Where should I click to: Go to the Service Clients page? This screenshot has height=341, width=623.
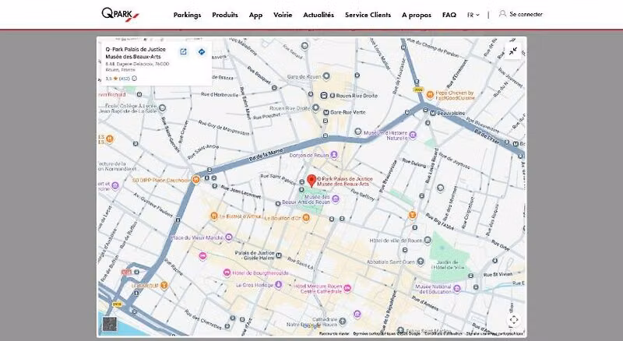(x=368, y=15)
